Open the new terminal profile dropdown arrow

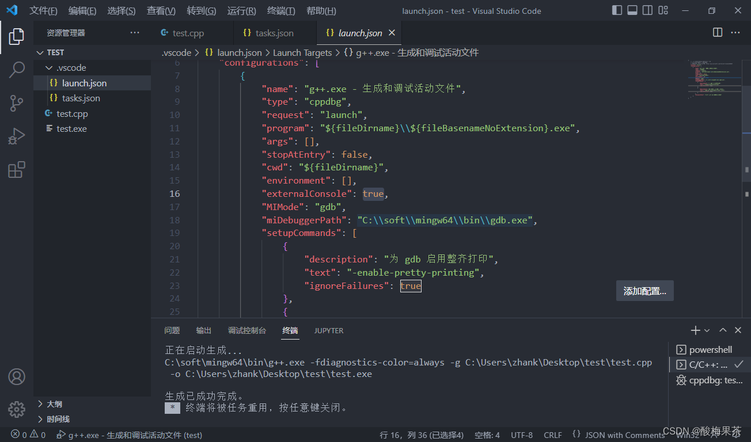(707, 330)
